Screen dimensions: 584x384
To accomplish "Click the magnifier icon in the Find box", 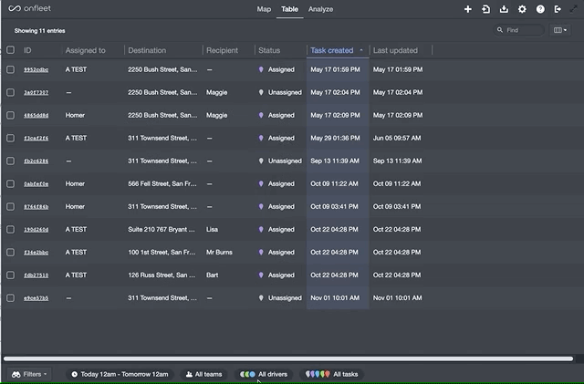I will pos(500,30).
